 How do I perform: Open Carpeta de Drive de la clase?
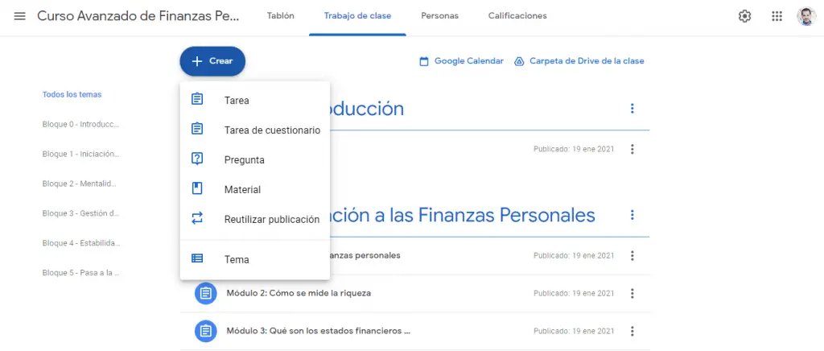tap(587, 61)
